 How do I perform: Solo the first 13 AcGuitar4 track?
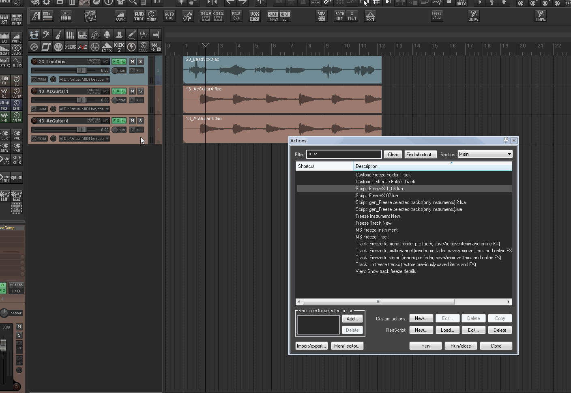point(140,91)
